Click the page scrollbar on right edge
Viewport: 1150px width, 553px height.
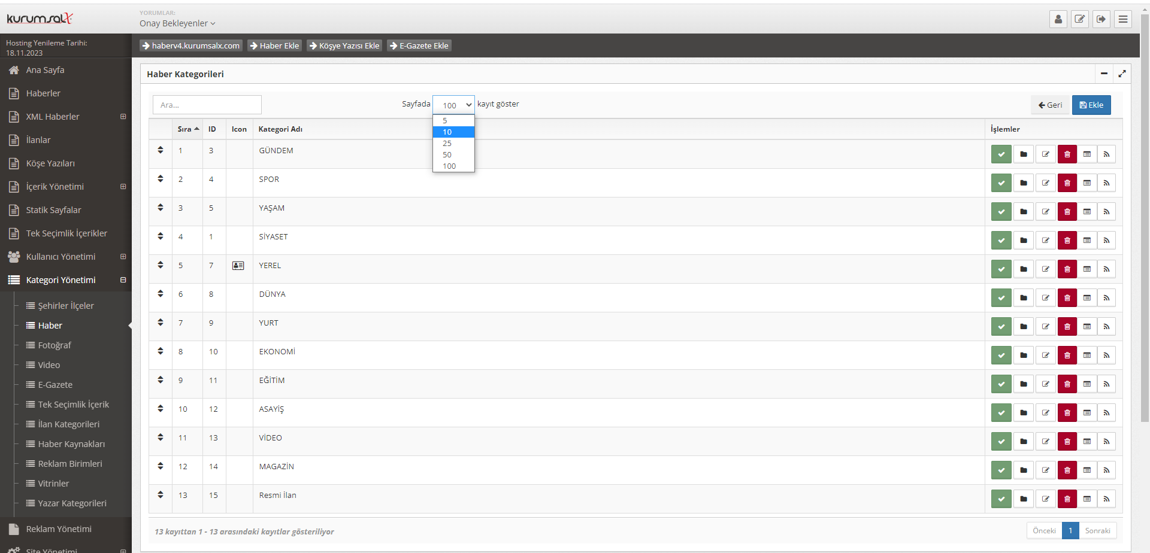tap(1145, 218)
